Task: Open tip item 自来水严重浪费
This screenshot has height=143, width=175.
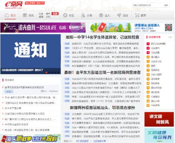Action: (13, 108)
